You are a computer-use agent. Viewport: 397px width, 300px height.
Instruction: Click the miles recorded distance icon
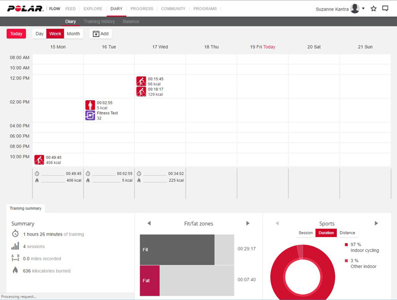(x=15, y=258)
